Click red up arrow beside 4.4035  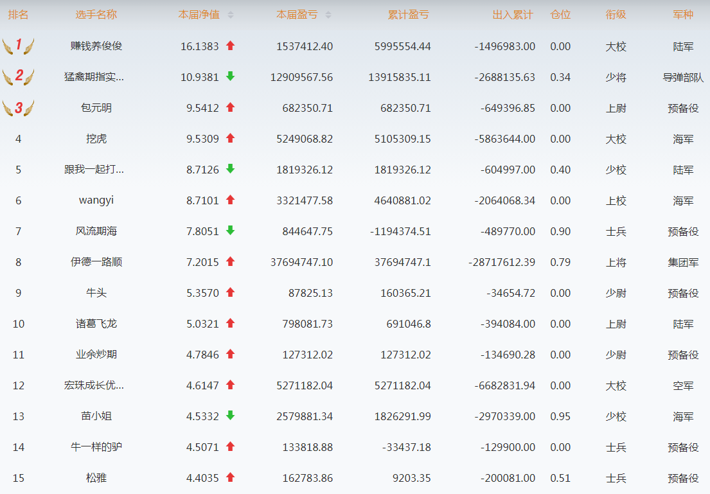(x=231, y=477)
